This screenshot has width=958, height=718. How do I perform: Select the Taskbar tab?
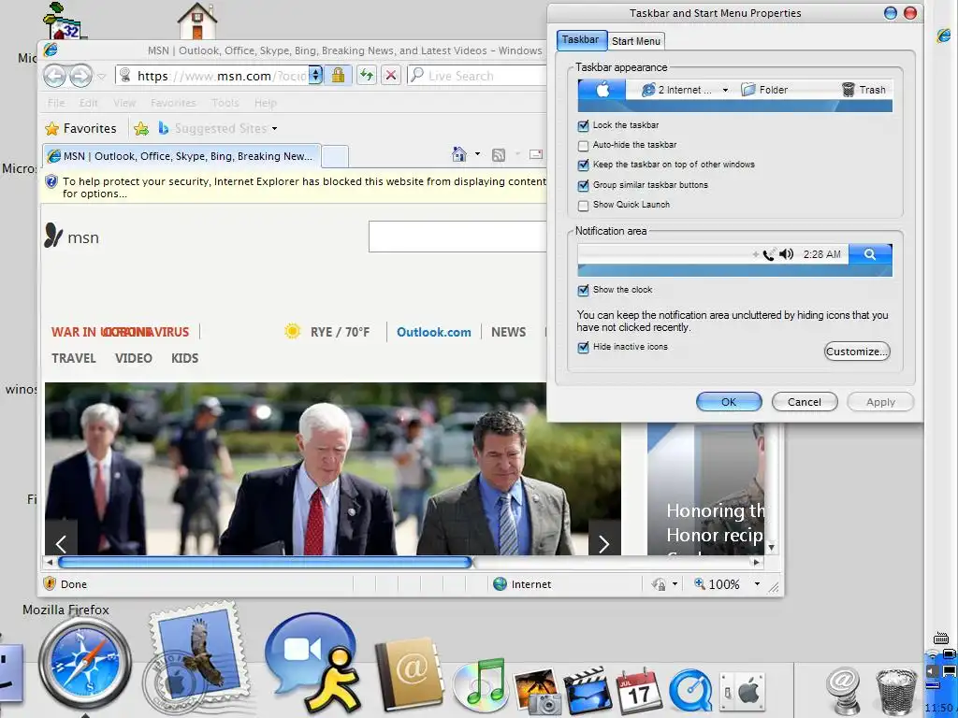click(581, 39)
